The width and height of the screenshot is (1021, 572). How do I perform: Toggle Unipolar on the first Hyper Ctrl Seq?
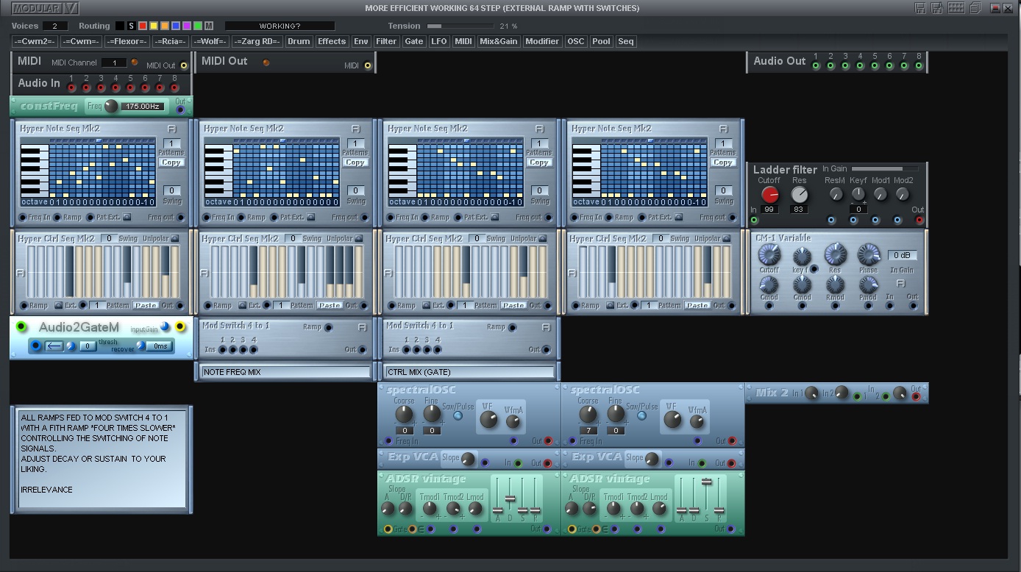(174, 238)
